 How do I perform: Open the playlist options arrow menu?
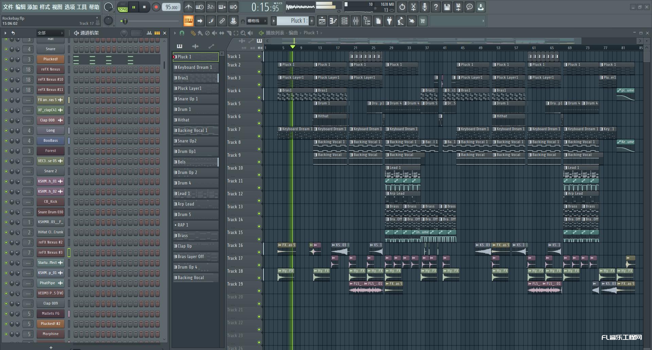tap(175, 33)
